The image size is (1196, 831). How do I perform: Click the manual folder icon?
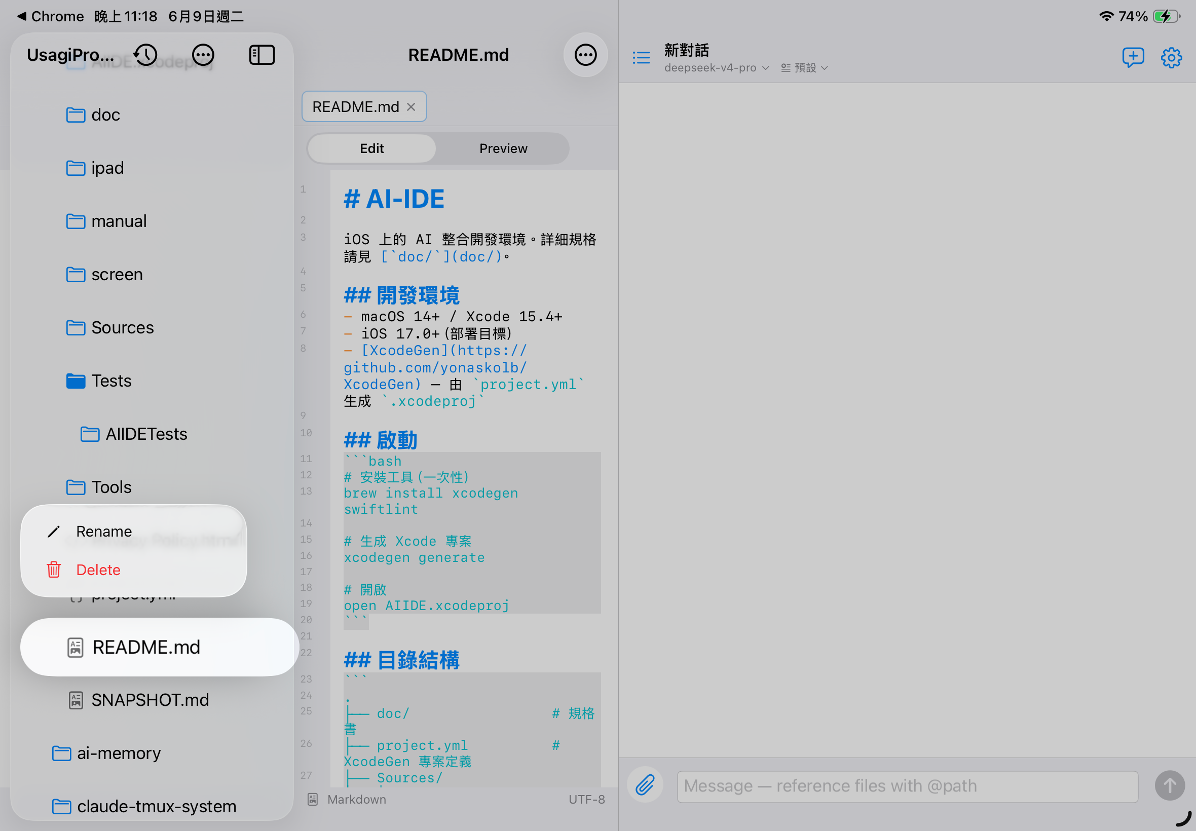[76, 221]
